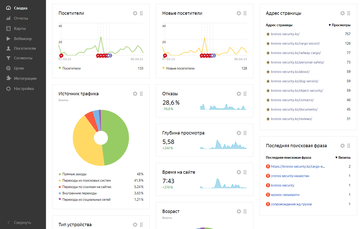Screen dimensions: 363x229
Task: Open settings gear of Отказы widget
Action: (x=239, y=94)
